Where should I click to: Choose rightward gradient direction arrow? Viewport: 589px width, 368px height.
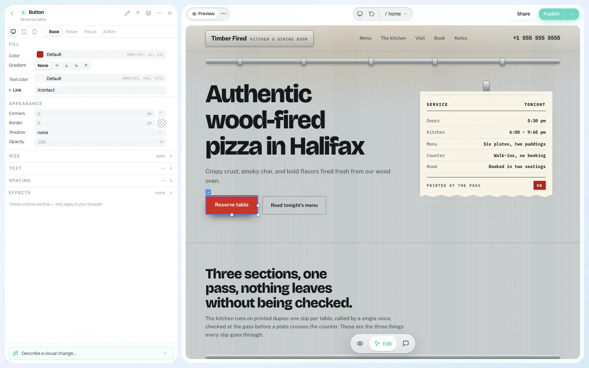[57, 65]
